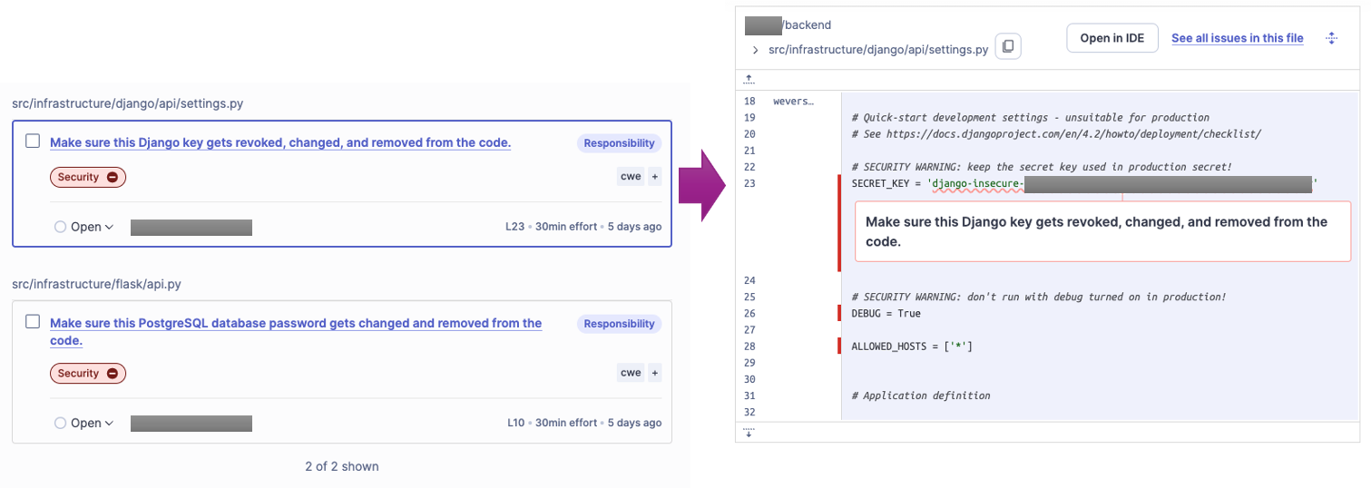The height and width of the screenshot is (488, 1371).
Task: Click the 'DEBUG = True' code line
Action: tap(886, 313)
